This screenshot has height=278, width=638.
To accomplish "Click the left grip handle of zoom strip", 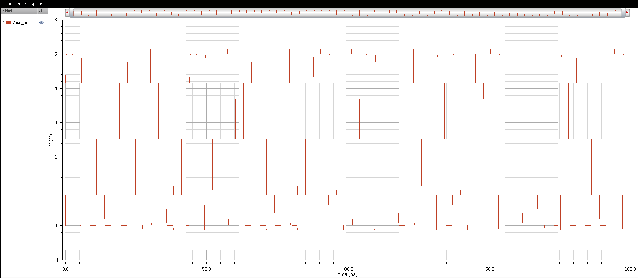I will pos(71,13).
